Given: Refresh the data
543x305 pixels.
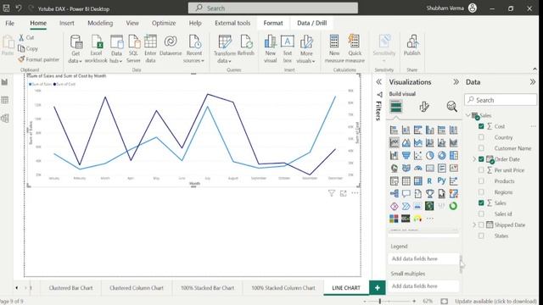Looking at the screenshot, I should tap(246, 45).
